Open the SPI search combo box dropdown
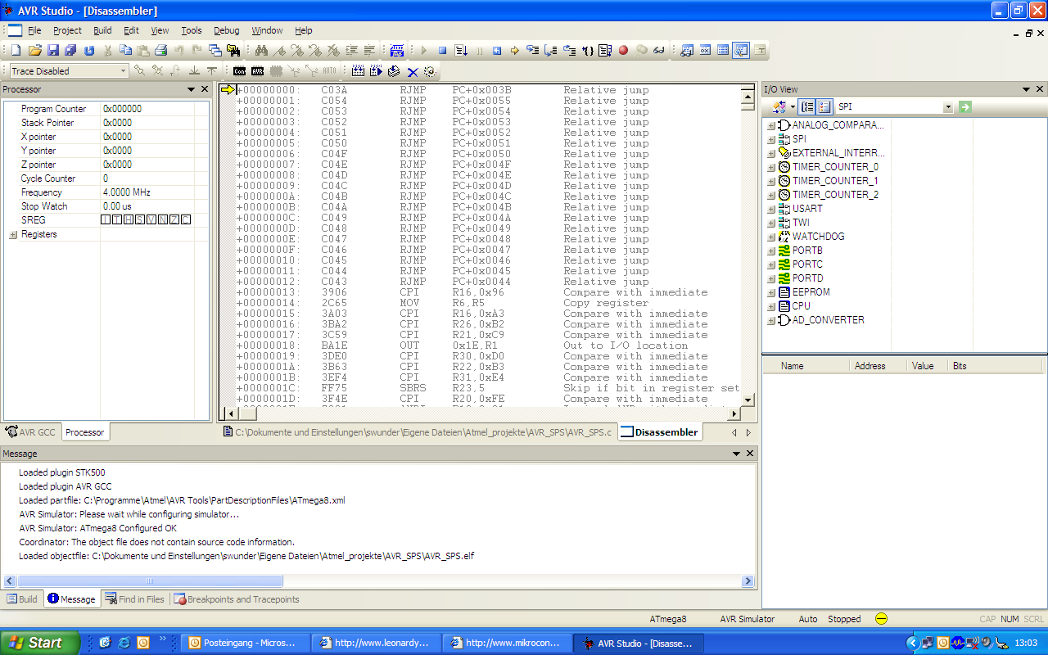Viewport: 1048px width, 655px height. (x=948, y=107)
